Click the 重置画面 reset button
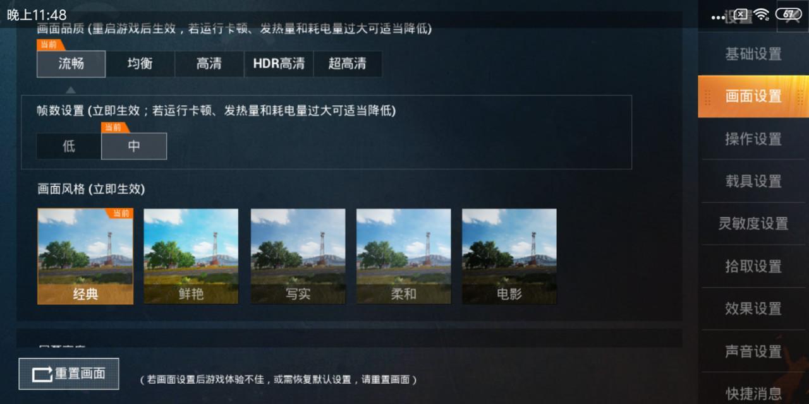809x404 pixels. [x=69, y=374]
